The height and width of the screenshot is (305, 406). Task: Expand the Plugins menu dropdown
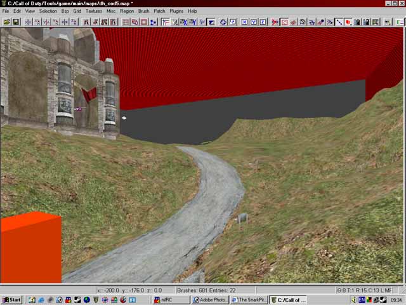[x=176, y=11]
